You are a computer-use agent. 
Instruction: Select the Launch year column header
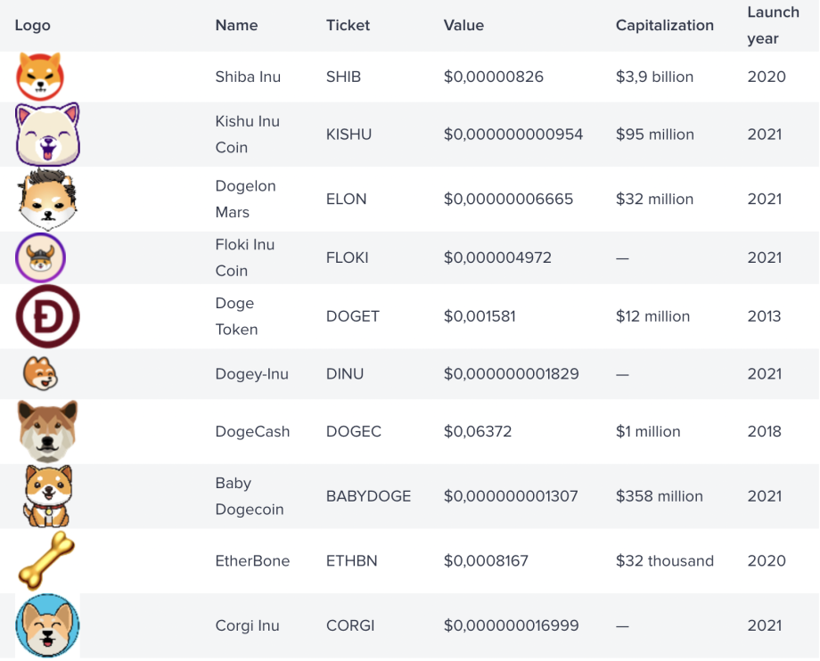(x=773, y=25)
